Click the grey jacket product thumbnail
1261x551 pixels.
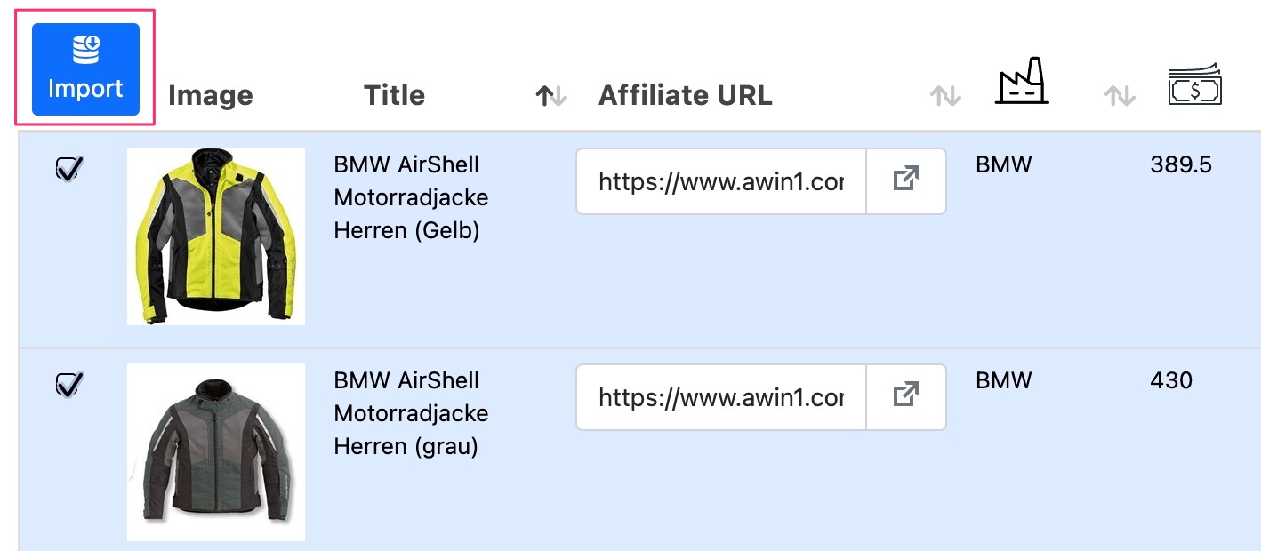pos(216,451)
